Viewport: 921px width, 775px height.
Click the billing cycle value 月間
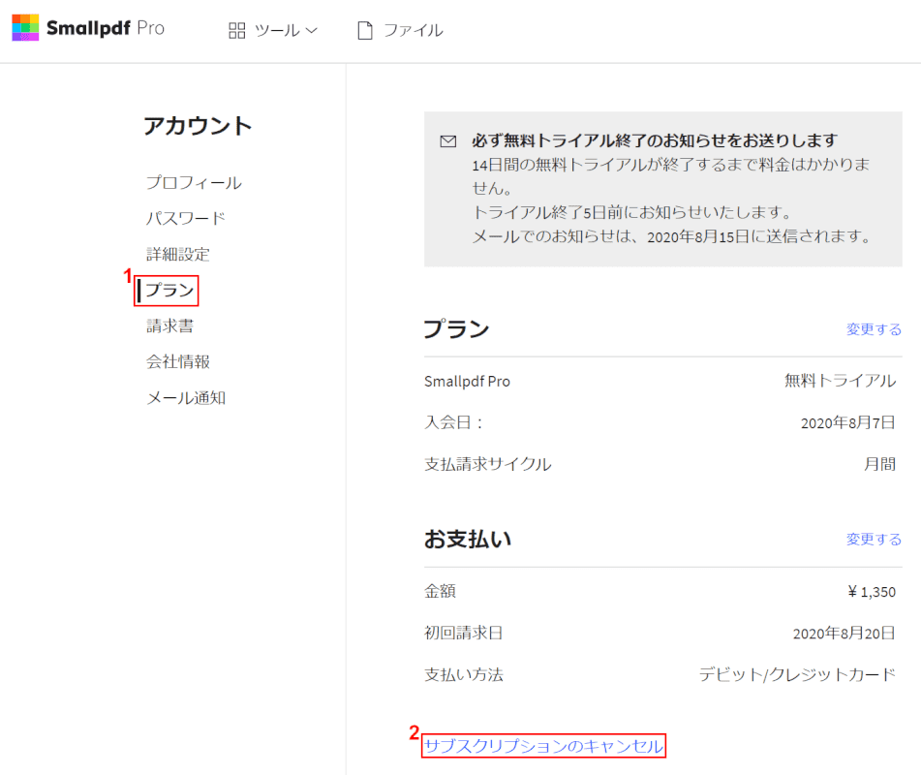(x=880, y=464)
